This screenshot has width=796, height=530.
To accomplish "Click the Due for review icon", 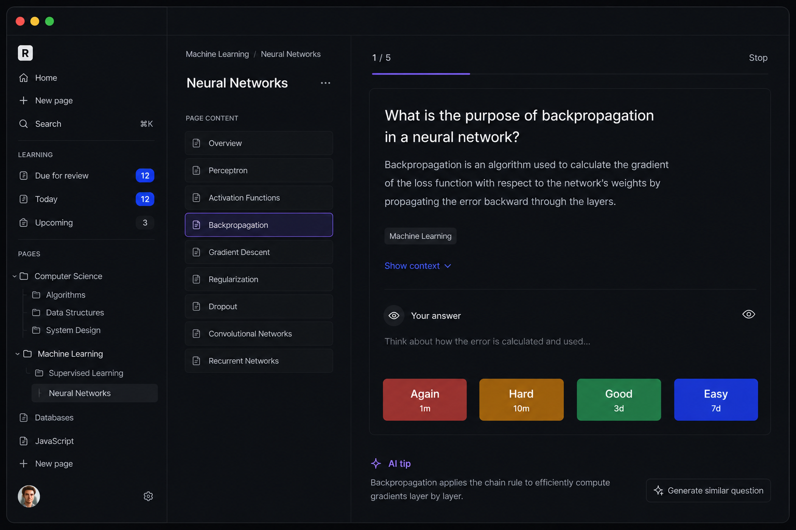I will tap(23, 175).
